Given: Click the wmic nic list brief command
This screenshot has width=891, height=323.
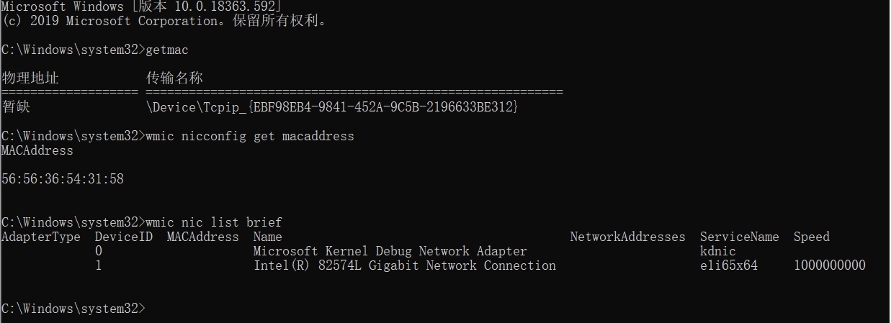Looking at the screenshot, I should pyautogui.click(x=213, y=222).
